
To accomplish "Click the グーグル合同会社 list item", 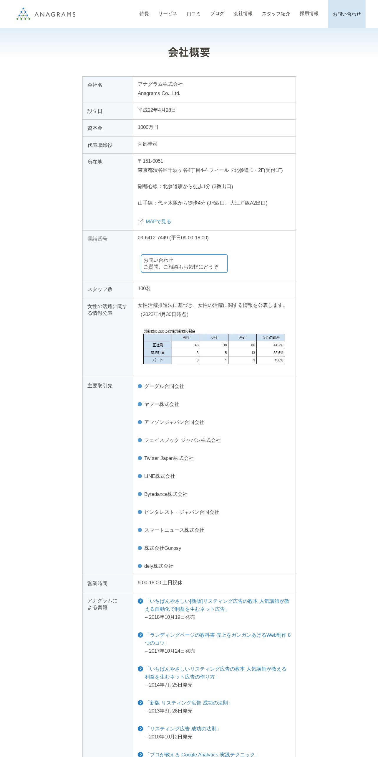I will tap(164, 386).
